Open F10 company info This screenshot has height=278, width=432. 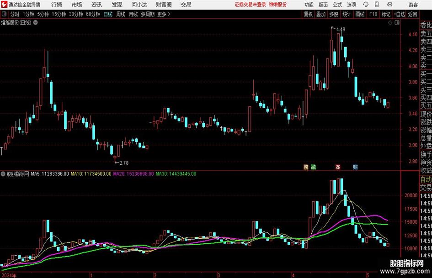[x=373, y=14]
